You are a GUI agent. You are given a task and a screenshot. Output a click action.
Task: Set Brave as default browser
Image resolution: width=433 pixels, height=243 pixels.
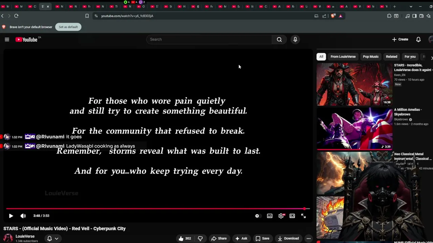[68, 27]
